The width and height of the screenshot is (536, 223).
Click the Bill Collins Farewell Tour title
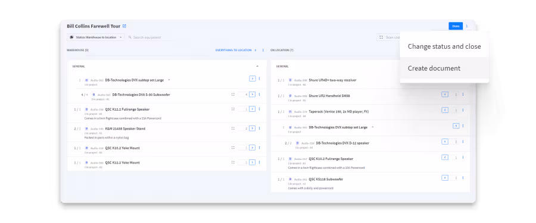click(94, 26)
